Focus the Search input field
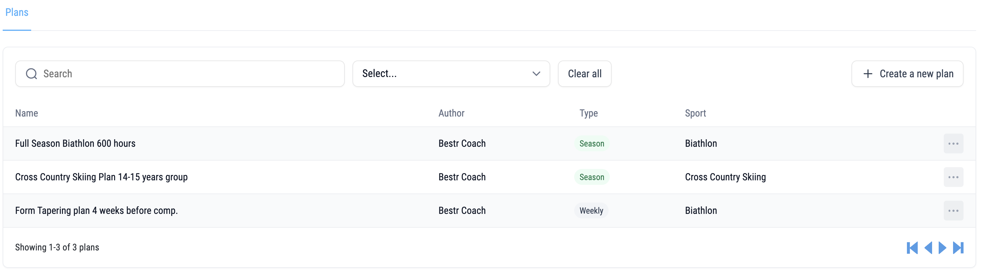 (180, 73)
